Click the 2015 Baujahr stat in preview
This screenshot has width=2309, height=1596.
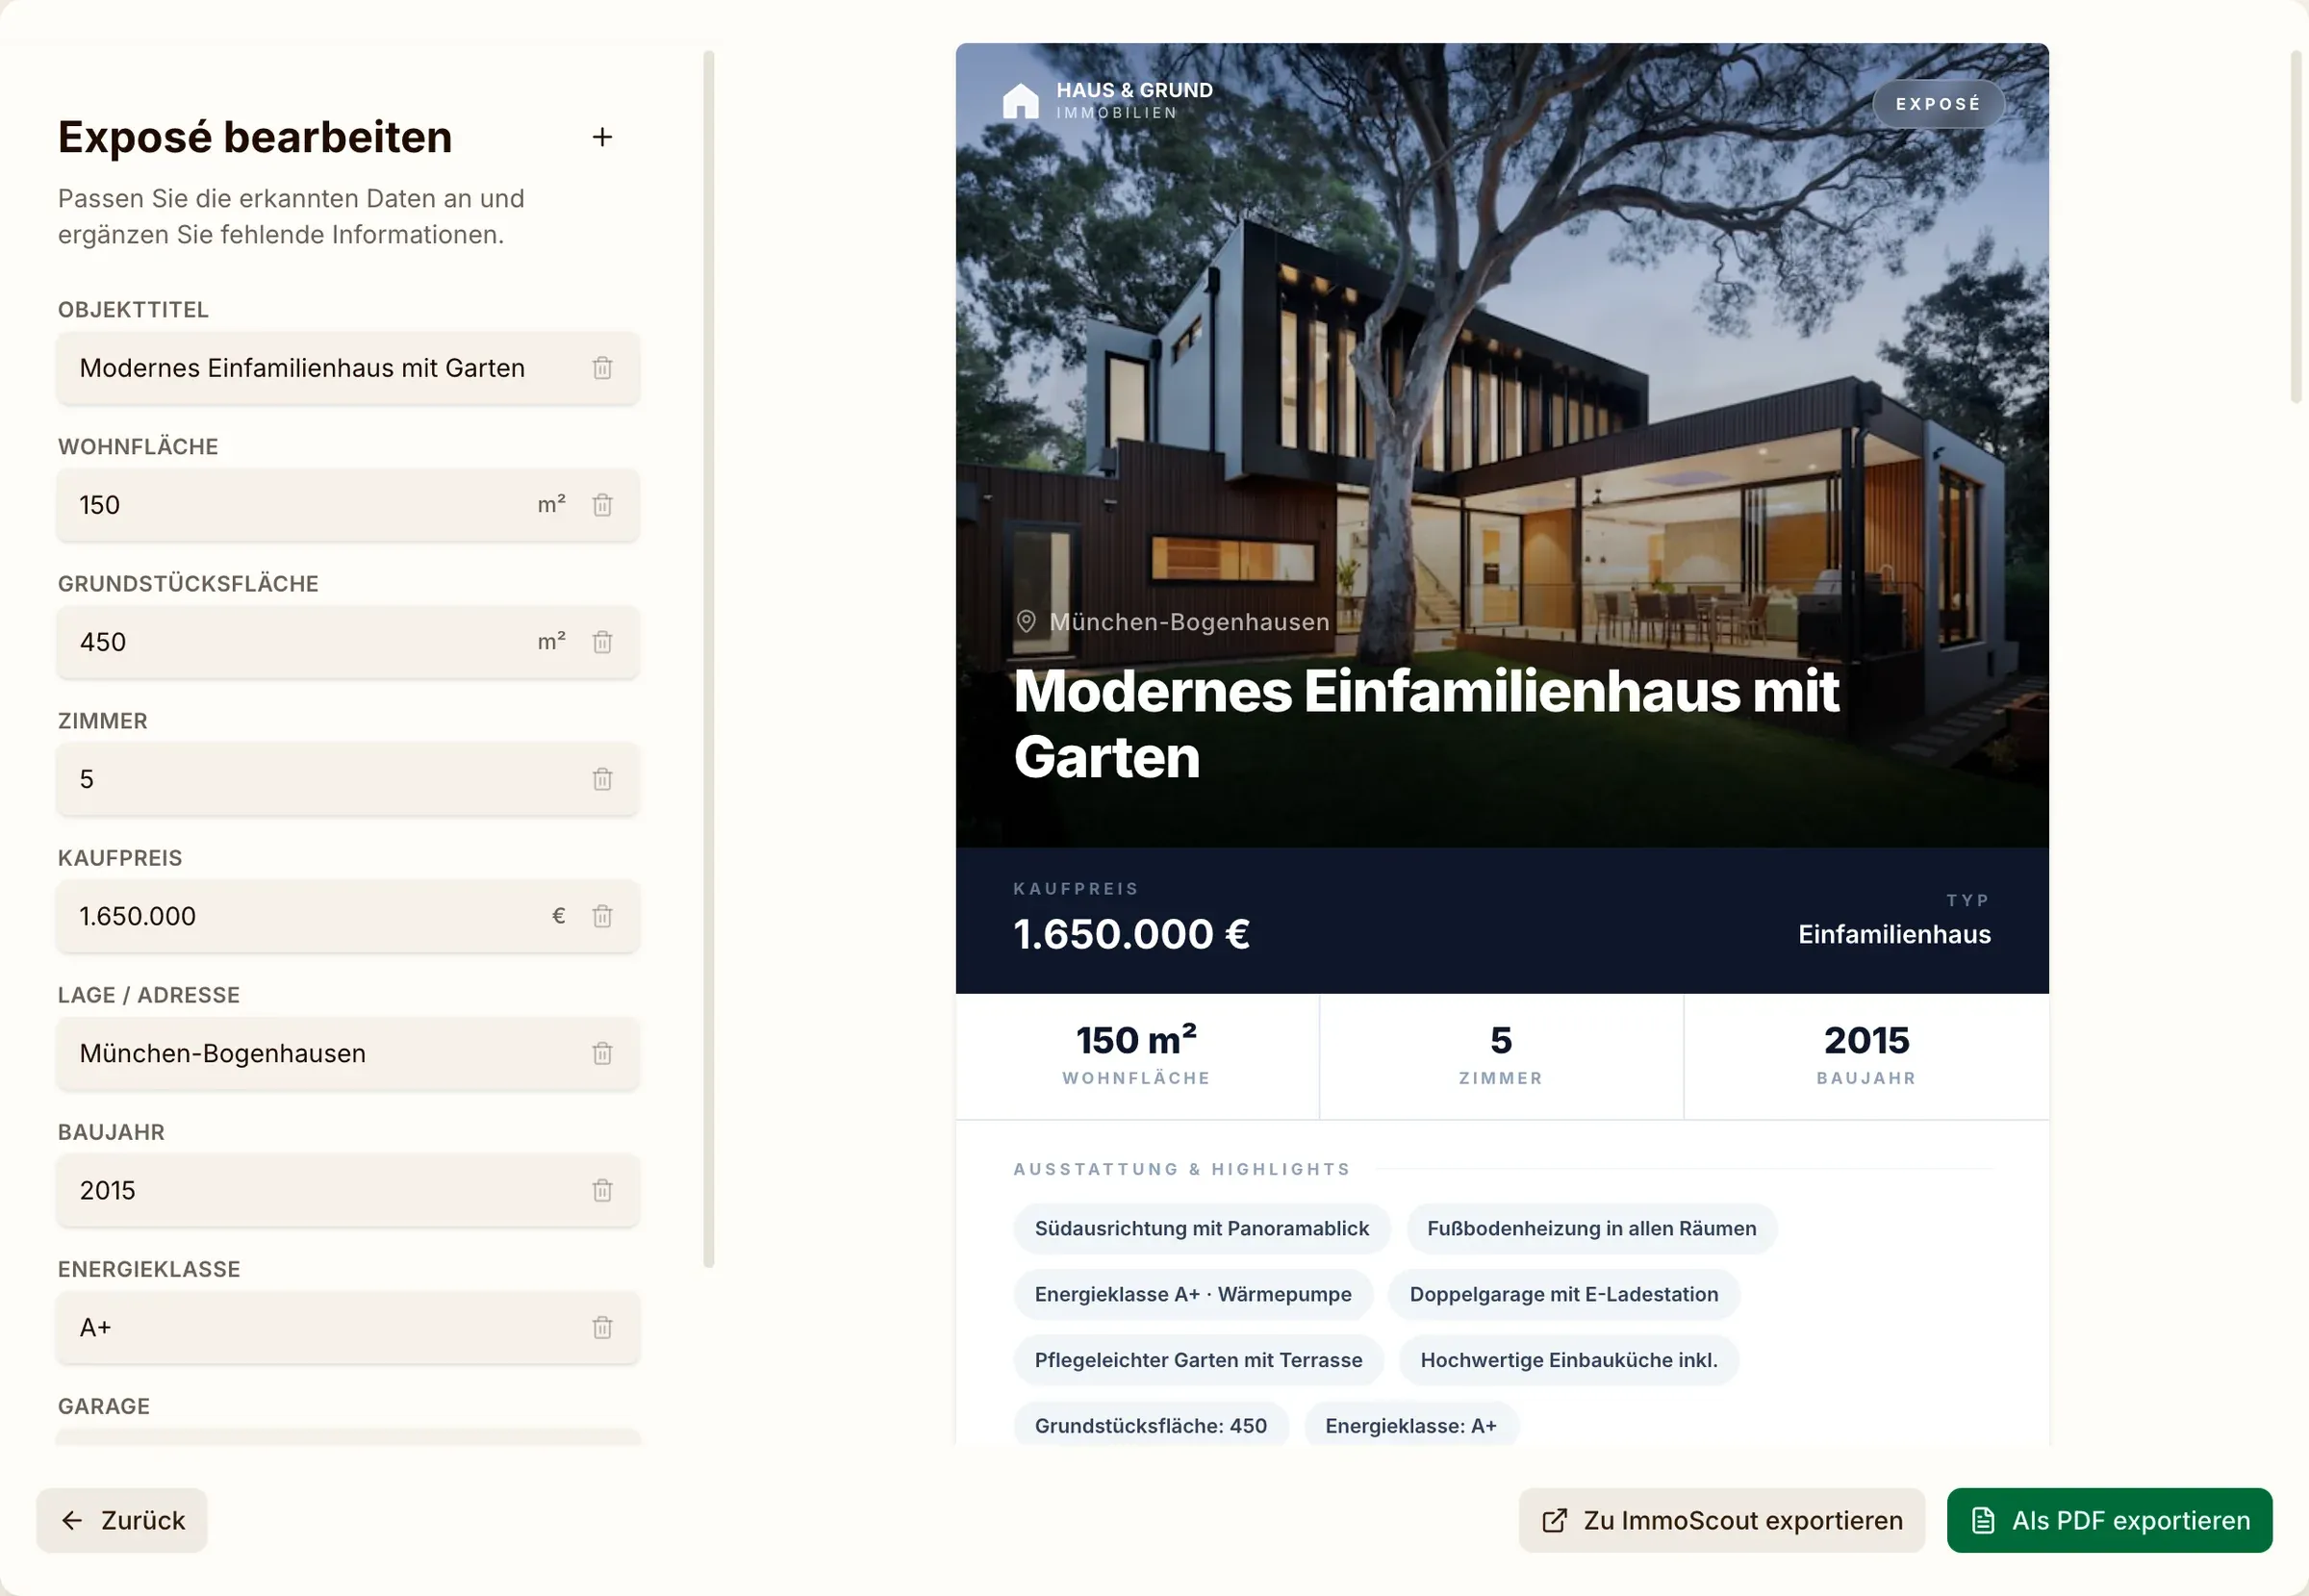(x=1866, y=1056)
